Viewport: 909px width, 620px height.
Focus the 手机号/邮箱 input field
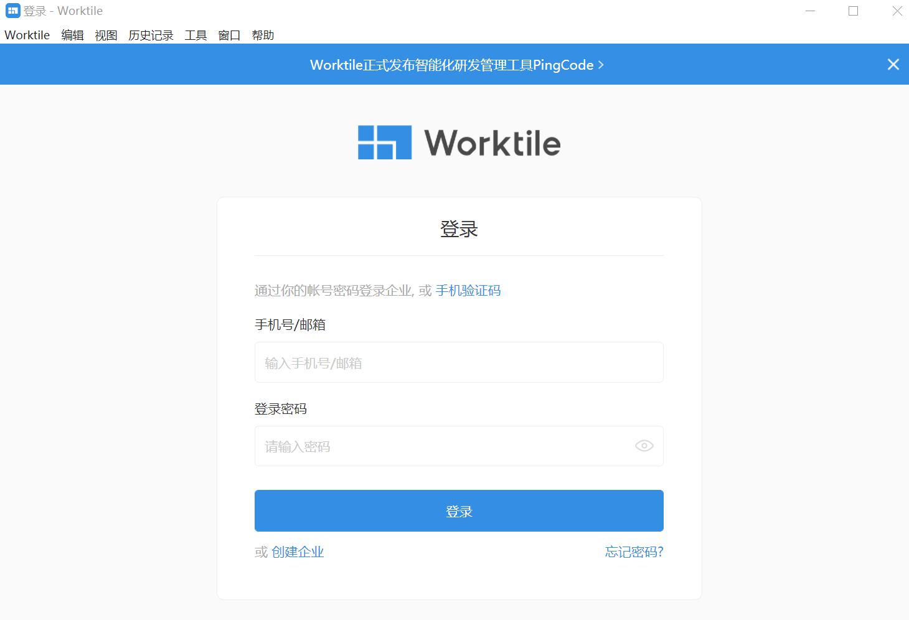click(x=459, y=362)
